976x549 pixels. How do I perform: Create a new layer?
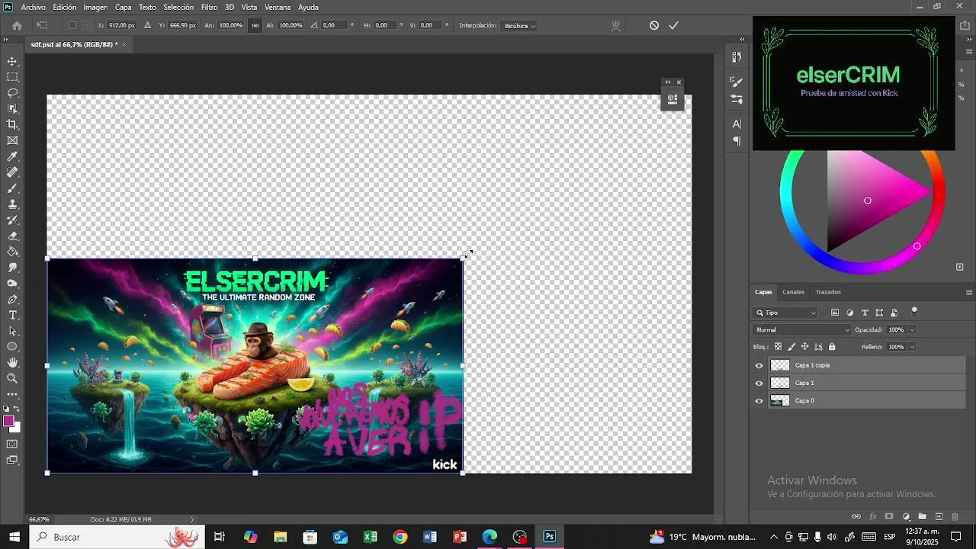(x=939, y=517)
